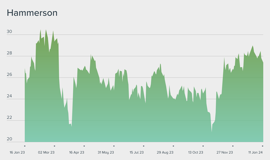Select the 15 Jul 23 date label
270x160 pixels.
tap(136, 152)
